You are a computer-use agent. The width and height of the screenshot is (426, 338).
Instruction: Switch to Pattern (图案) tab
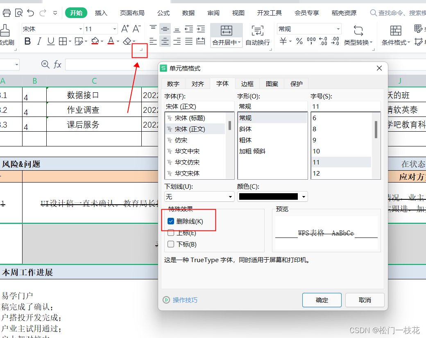[x=272, y=84]
